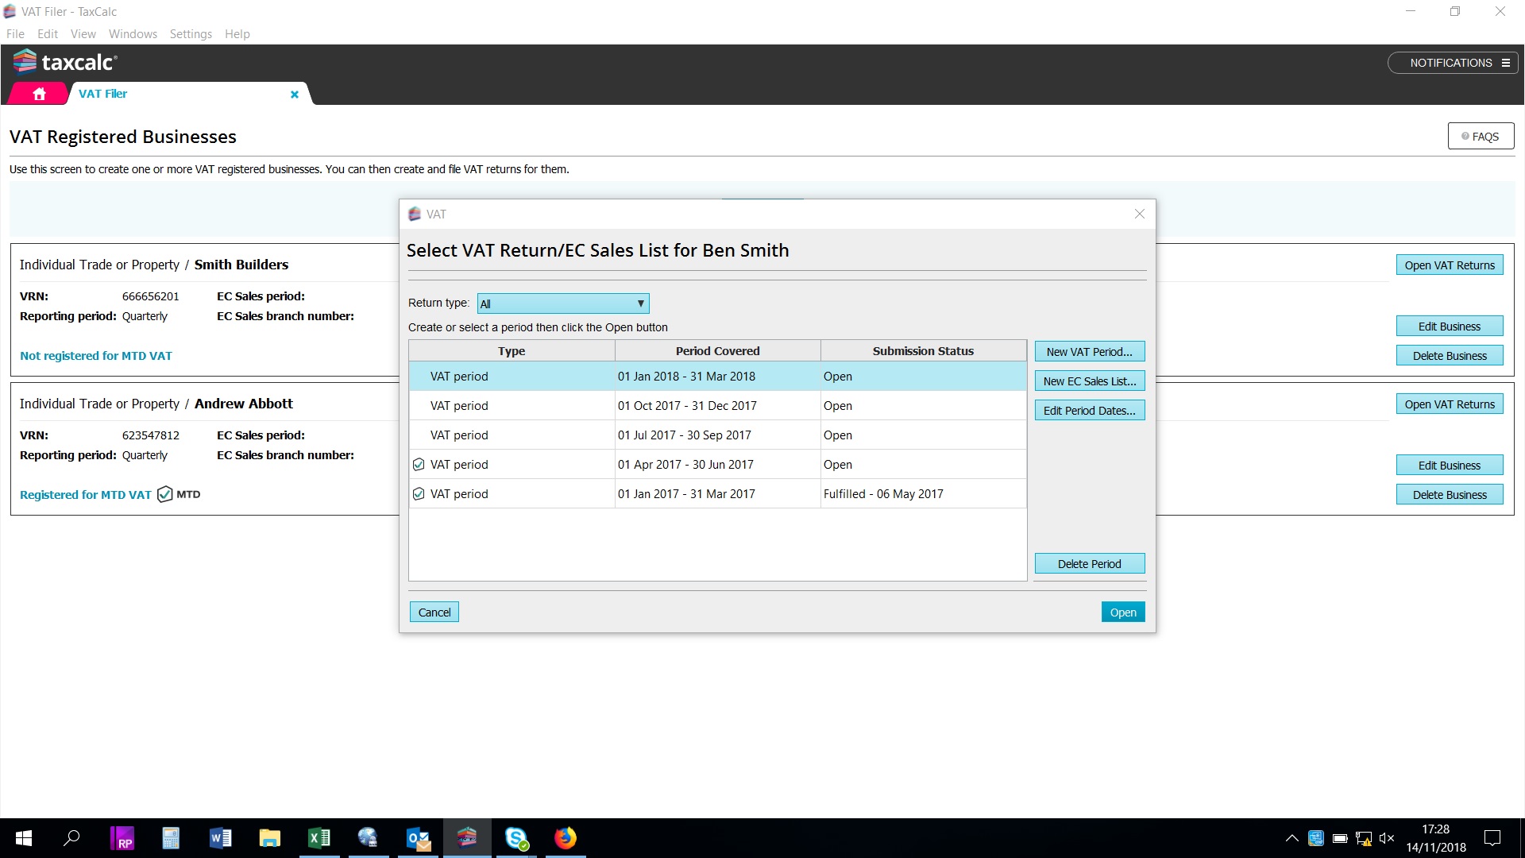The width and height of the screenshot is (1525, 858).
Task: Open the Windows menu
Action: coord(133,34)
